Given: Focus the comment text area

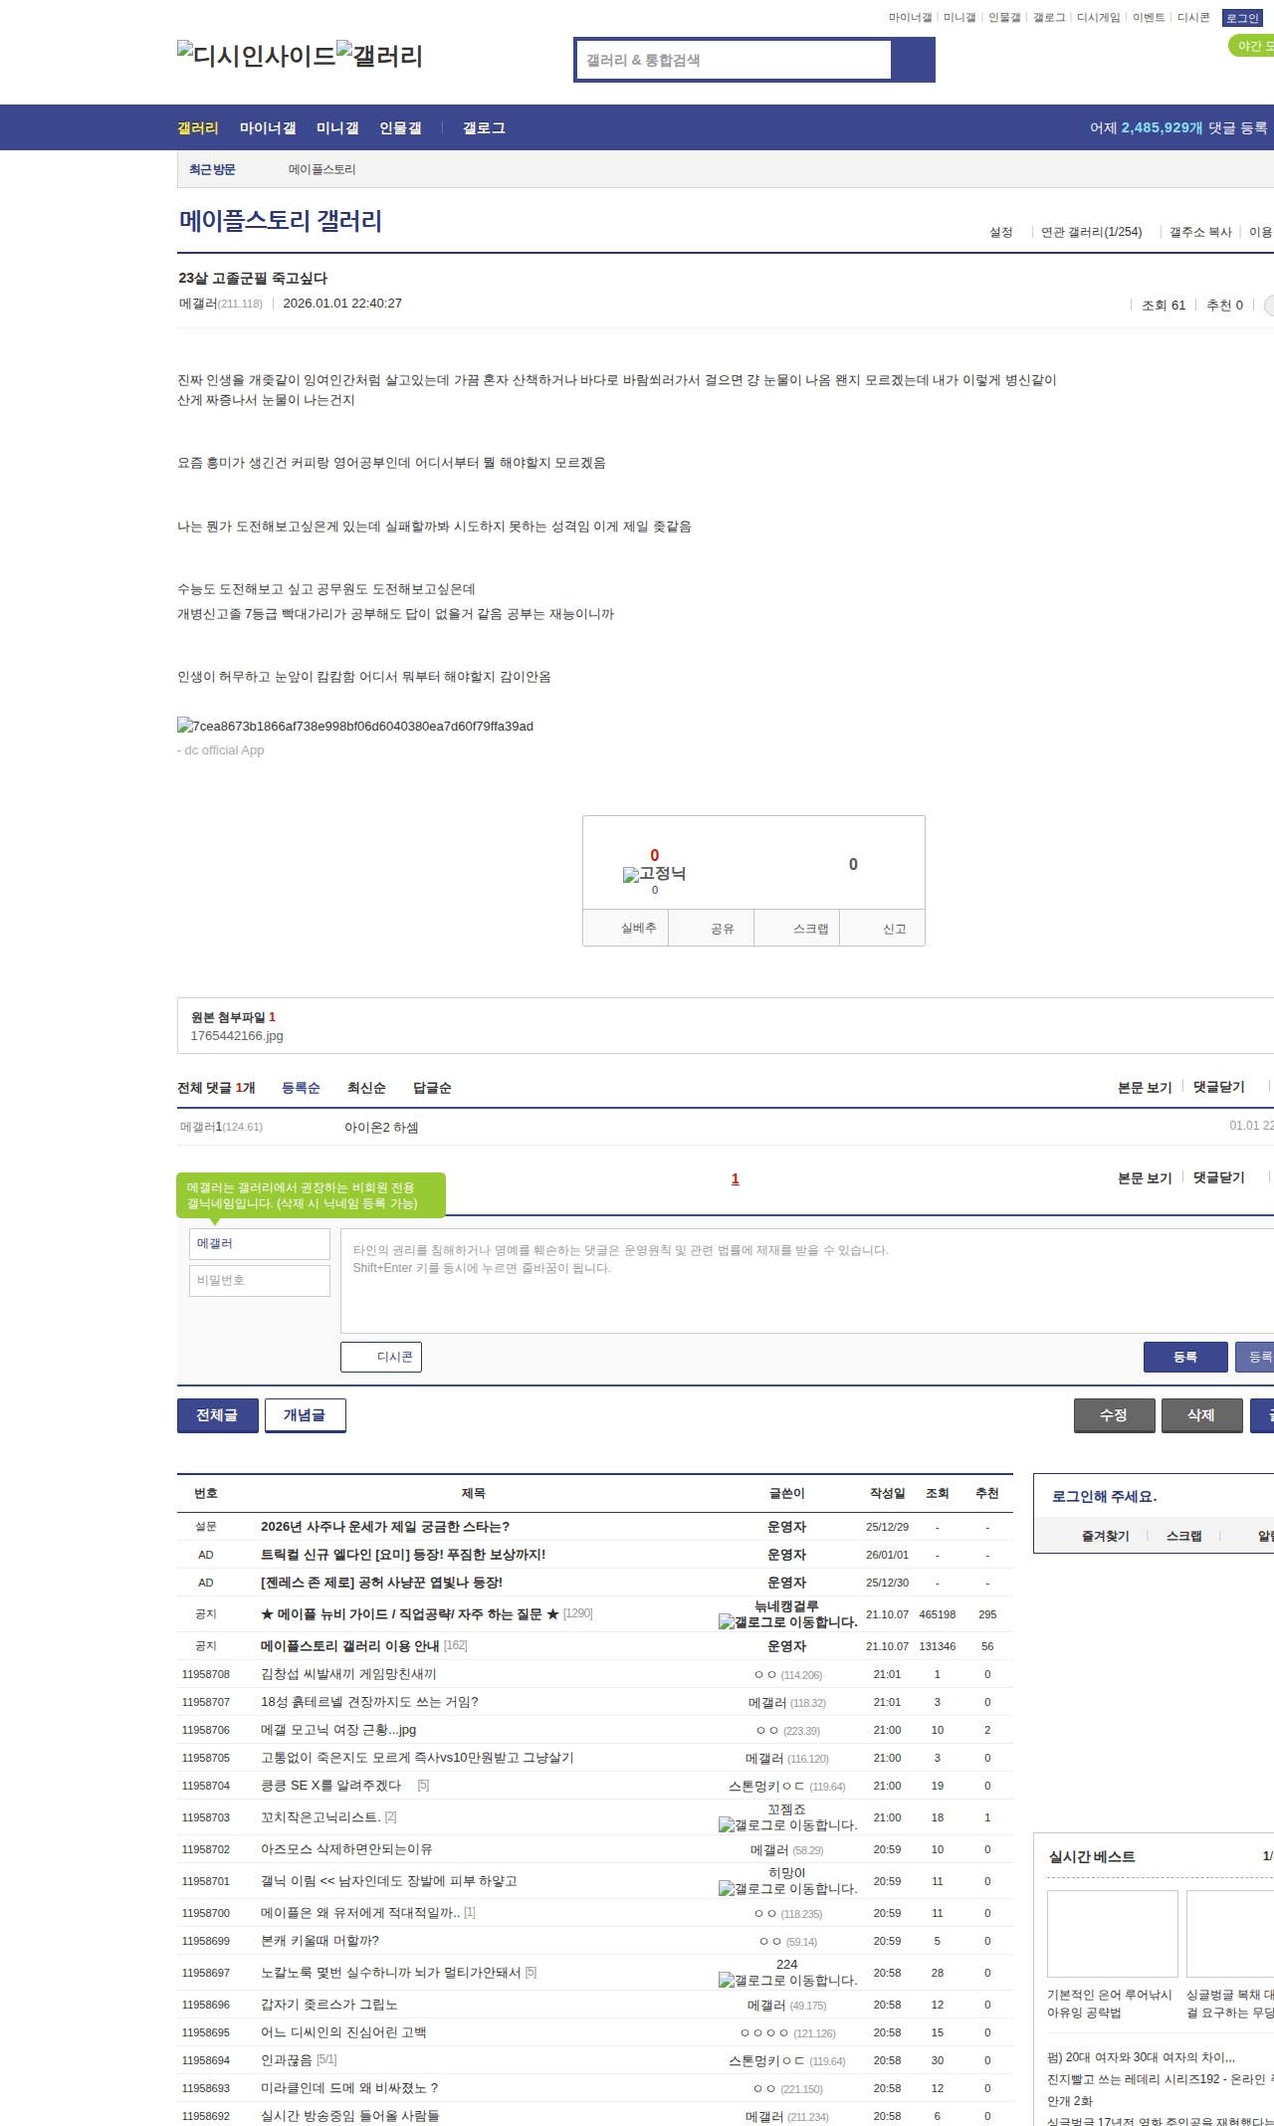Looking at the screenshot, I should point(807,1281).
